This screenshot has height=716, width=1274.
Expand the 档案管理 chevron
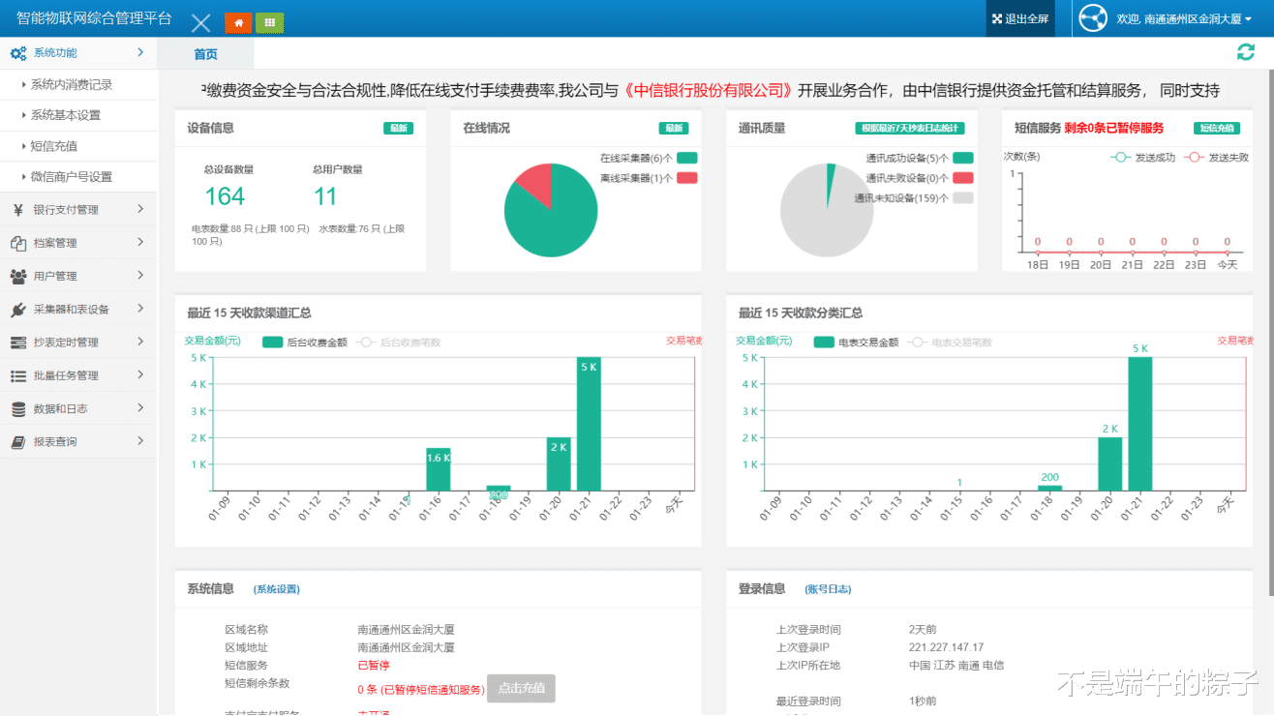pyautogui.click(x=140, y=242)
